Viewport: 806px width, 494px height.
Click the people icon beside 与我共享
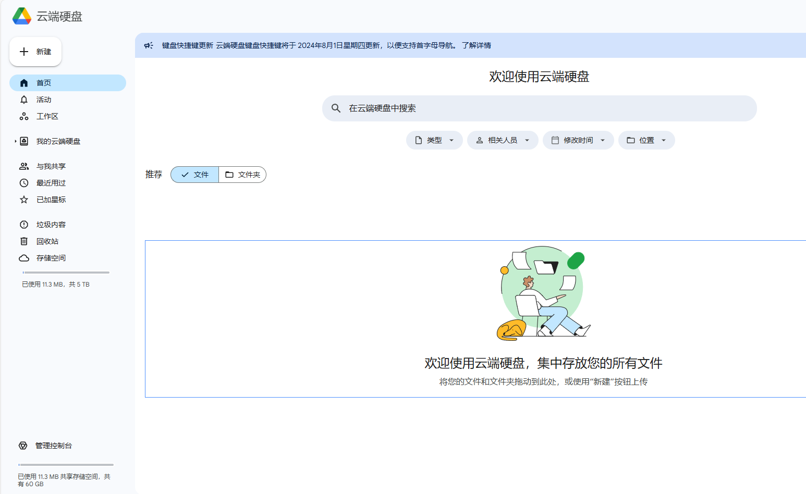tap(24, 166)
